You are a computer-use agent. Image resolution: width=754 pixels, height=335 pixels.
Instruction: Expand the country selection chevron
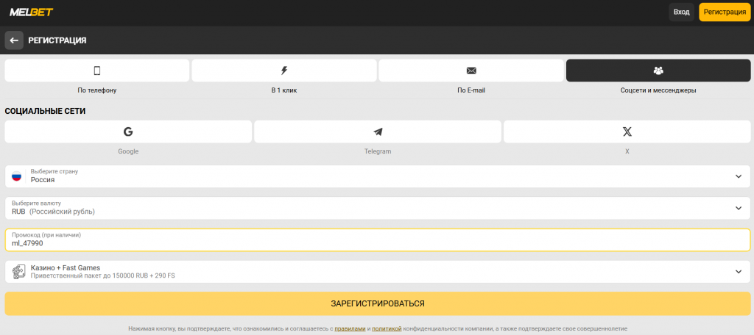click(x=739, y=176)
